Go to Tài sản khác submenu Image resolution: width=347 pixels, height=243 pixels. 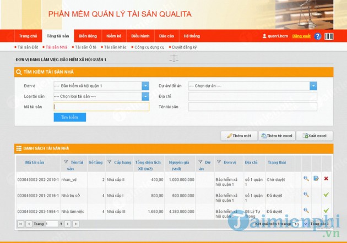click(x=115, y=47)
